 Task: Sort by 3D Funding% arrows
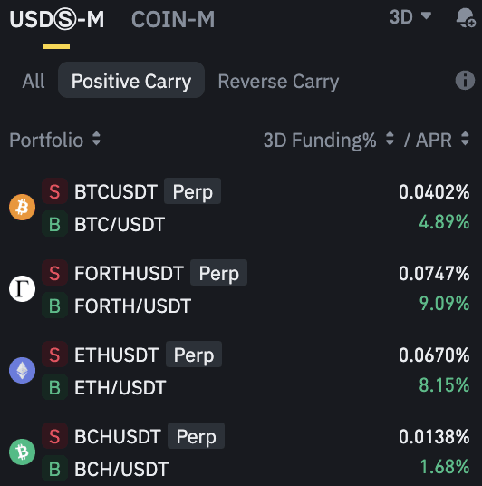pos(390,139)
